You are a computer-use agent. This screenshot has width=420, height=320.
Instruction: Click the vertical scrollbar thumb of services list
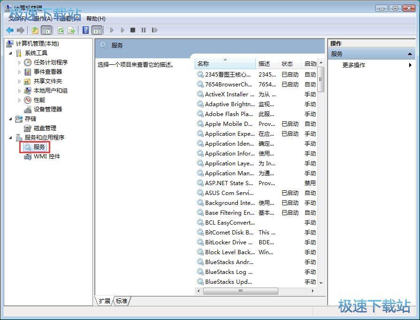pos(321,79)
